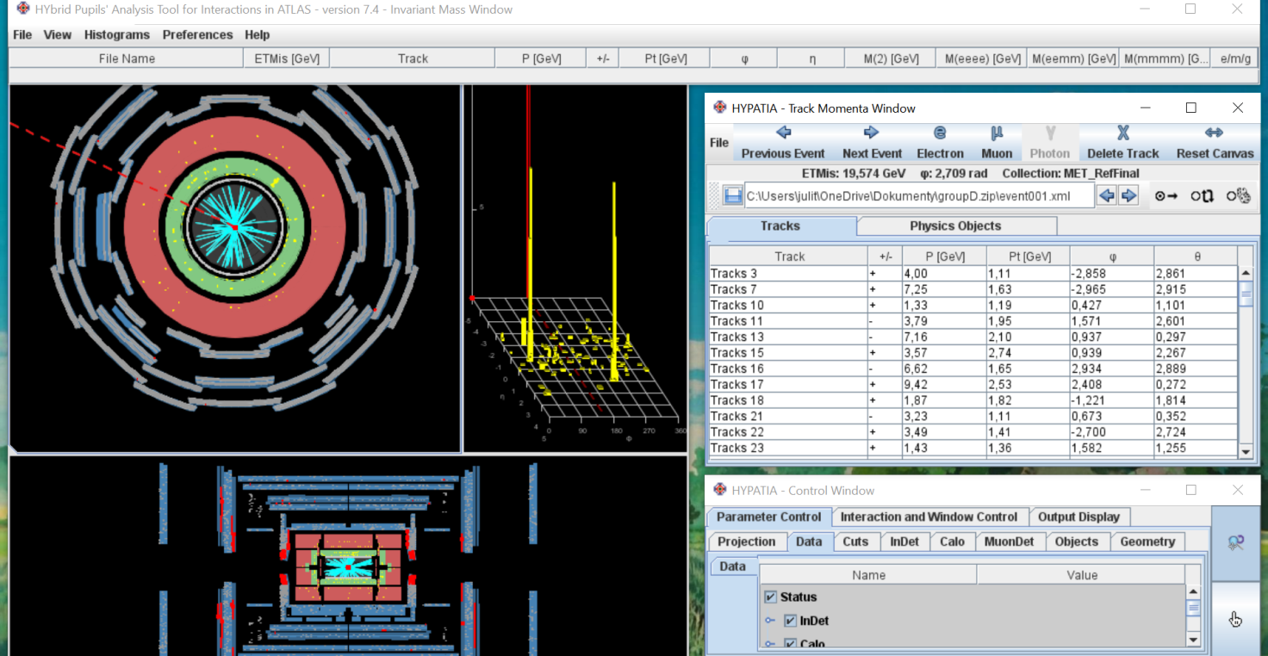This screenshot has height=656, width=1268.
Task: Click the greyed-out Photon tool
Action: click(x=1050, y=142)
